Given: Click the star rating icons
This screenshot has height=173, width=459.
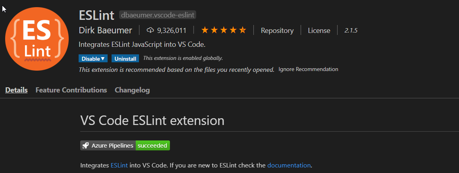Looking at the screenshot, I should pos(224,30).
